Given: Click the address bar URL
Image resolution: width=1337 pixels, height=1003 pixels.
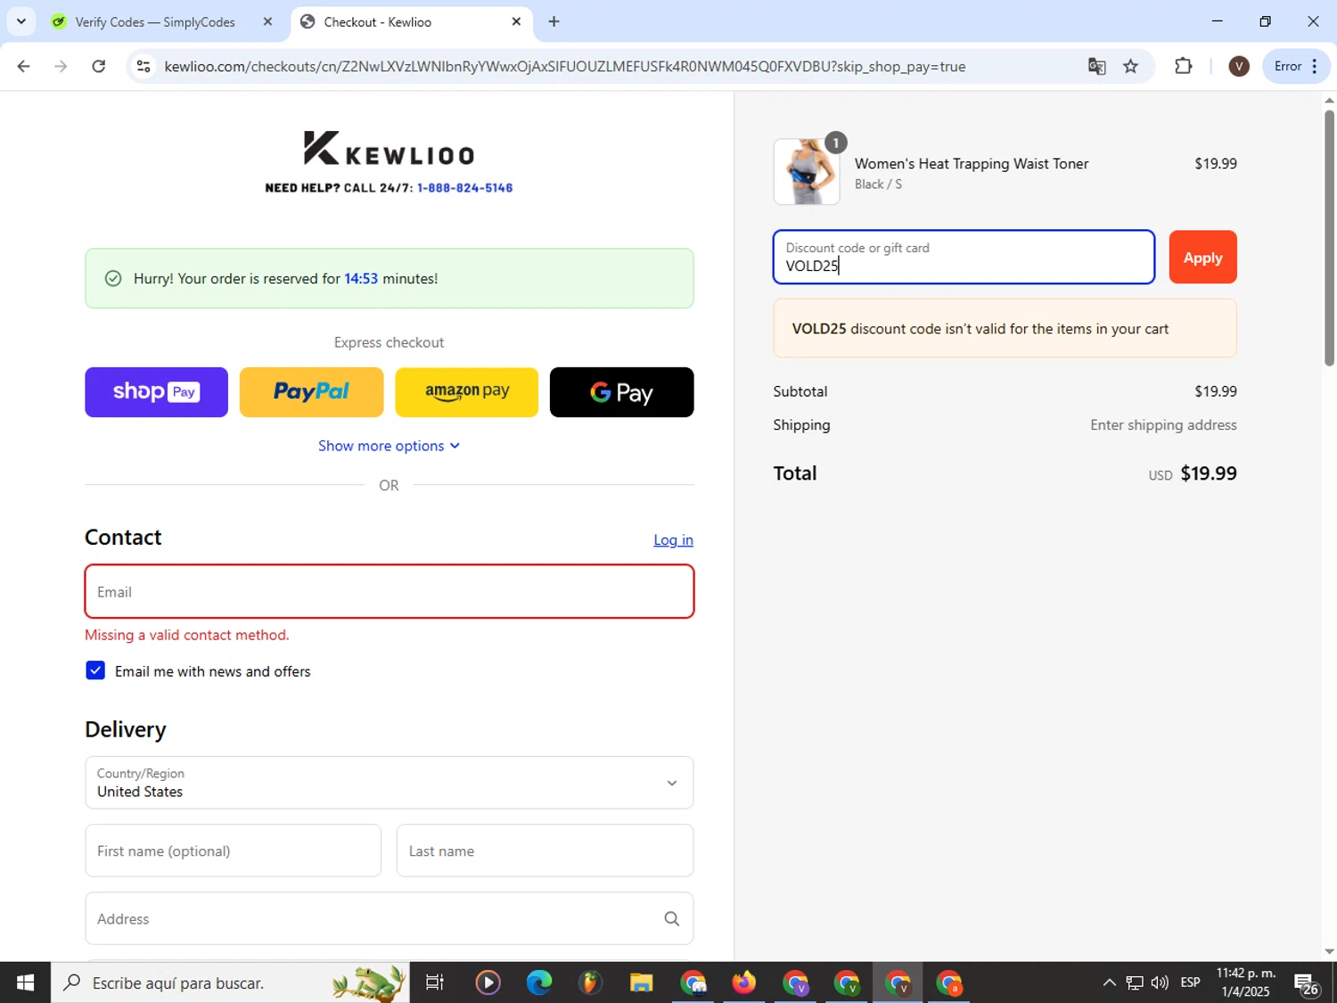Looking at the screenshot, I should [x=564, y=67].
